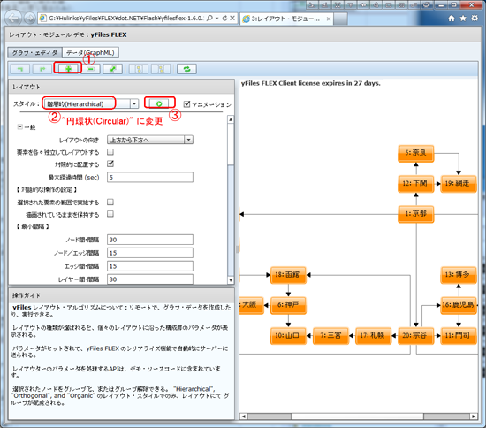Collapse the 一般 section expander

coord(19,126)
